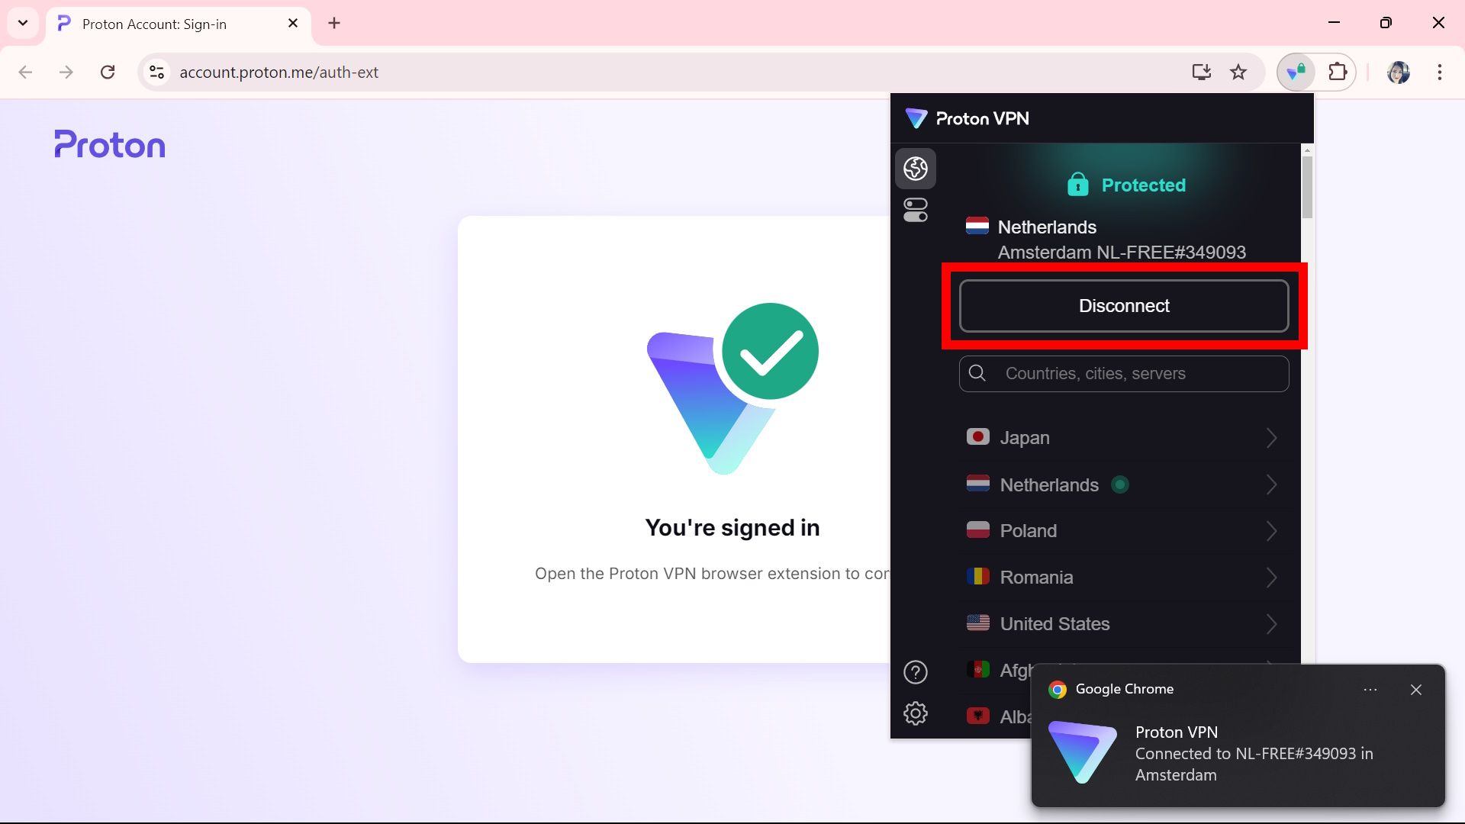Open new tab with plus button
Screen dimensions: 1465x824
[x=334, y=22]
